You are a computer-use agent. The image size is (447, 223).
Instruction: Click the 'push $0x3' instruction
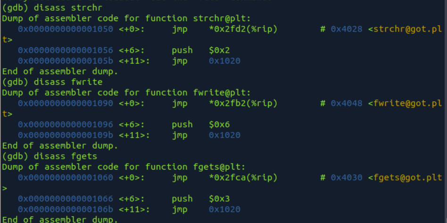201,199
